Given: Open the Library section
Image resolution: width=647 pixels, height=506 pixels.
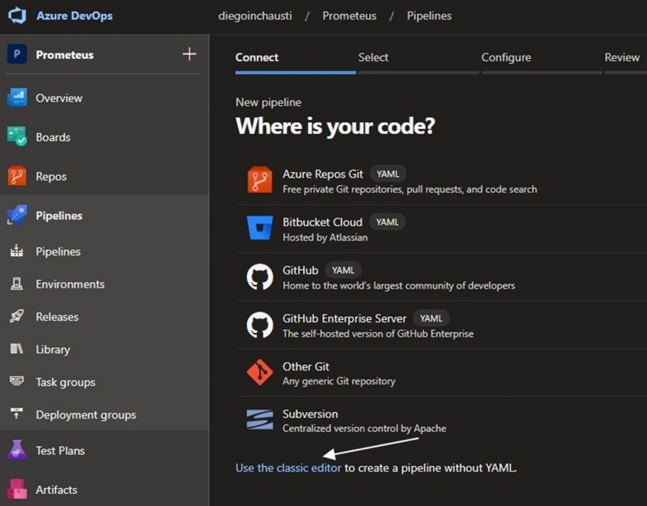Looking at the screenshot, I should click(x=52, y=350).
